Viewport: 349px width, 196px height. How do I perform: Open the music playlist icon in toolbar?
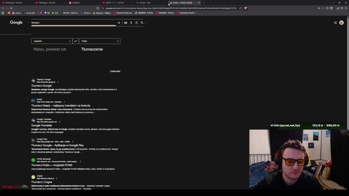pos(338,8)
